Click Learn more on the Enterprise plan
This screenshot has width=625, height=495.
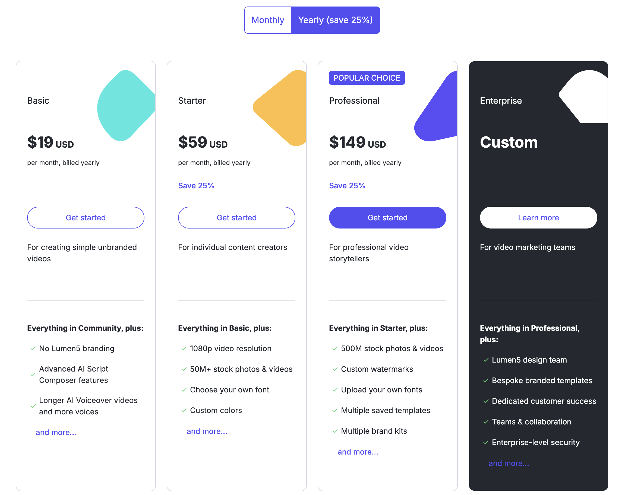tap(538, 218)
